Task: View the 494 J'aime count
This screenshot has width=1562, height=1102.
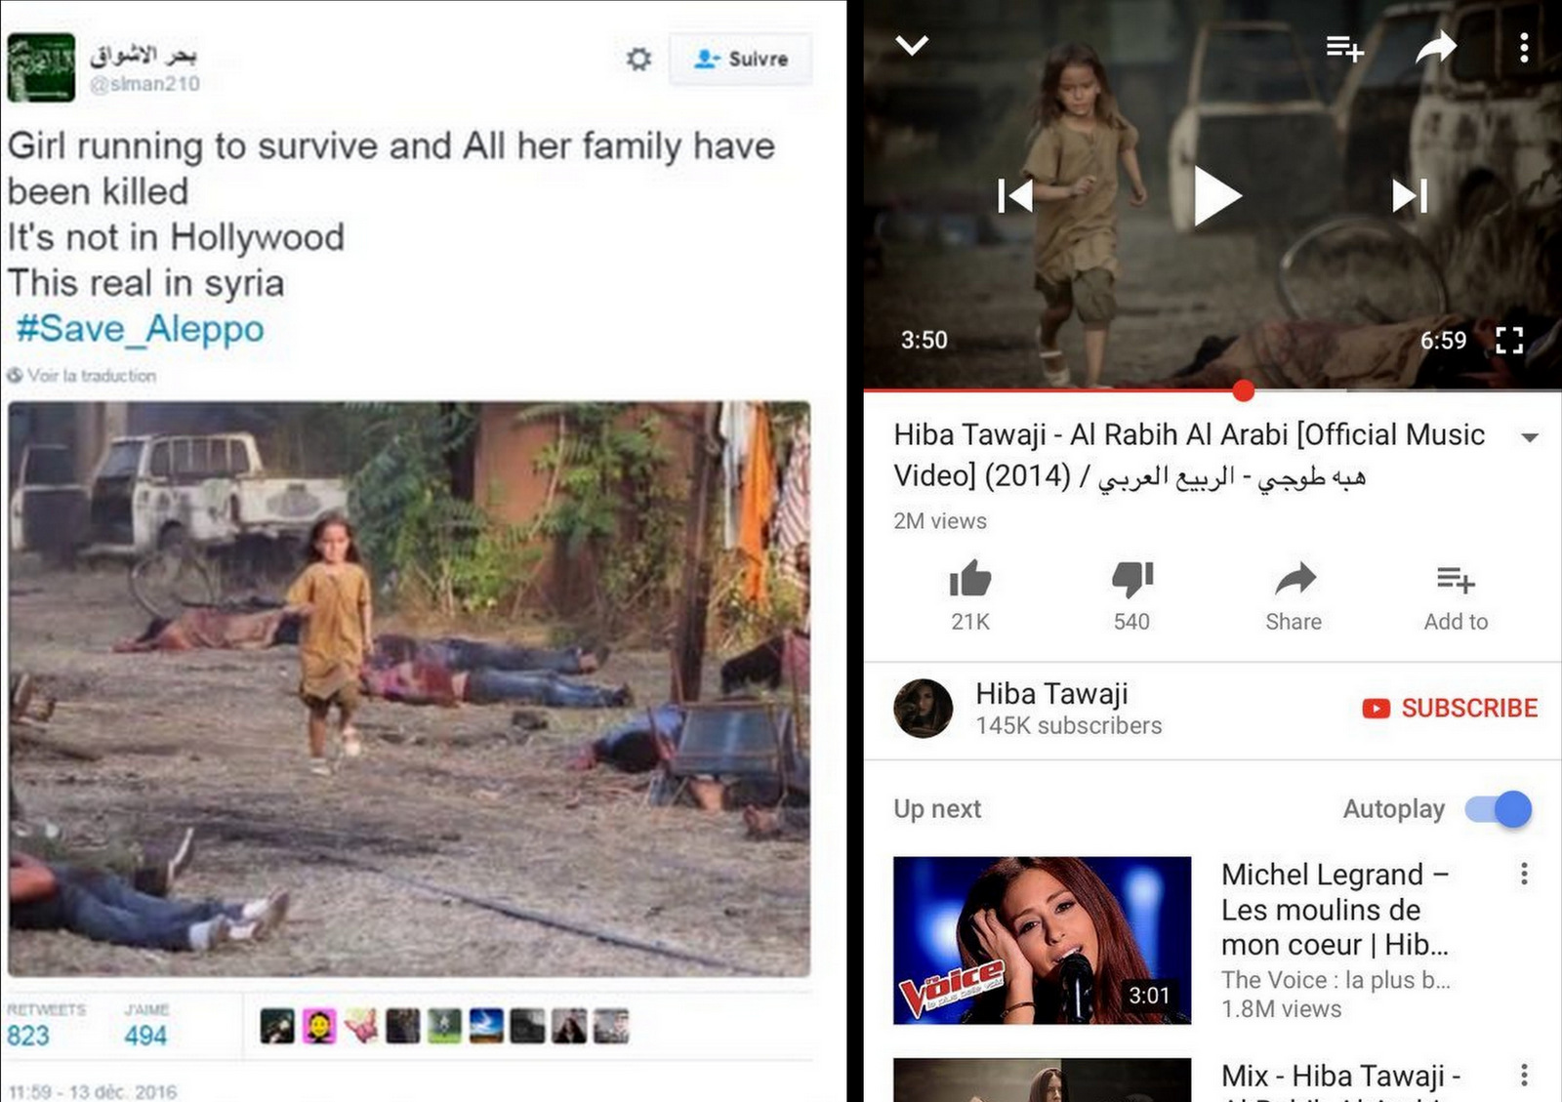Action: pyautogui.click(x=145, y=1036)
